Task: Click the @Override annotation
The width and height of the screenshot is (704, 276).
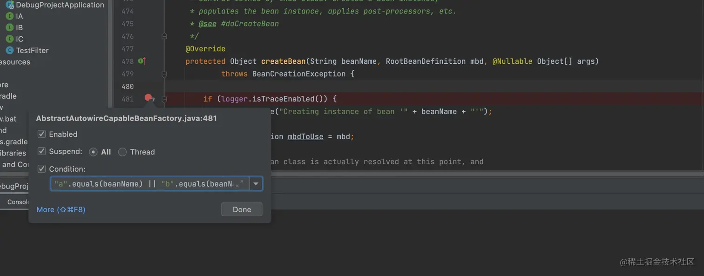Action: 205,49
